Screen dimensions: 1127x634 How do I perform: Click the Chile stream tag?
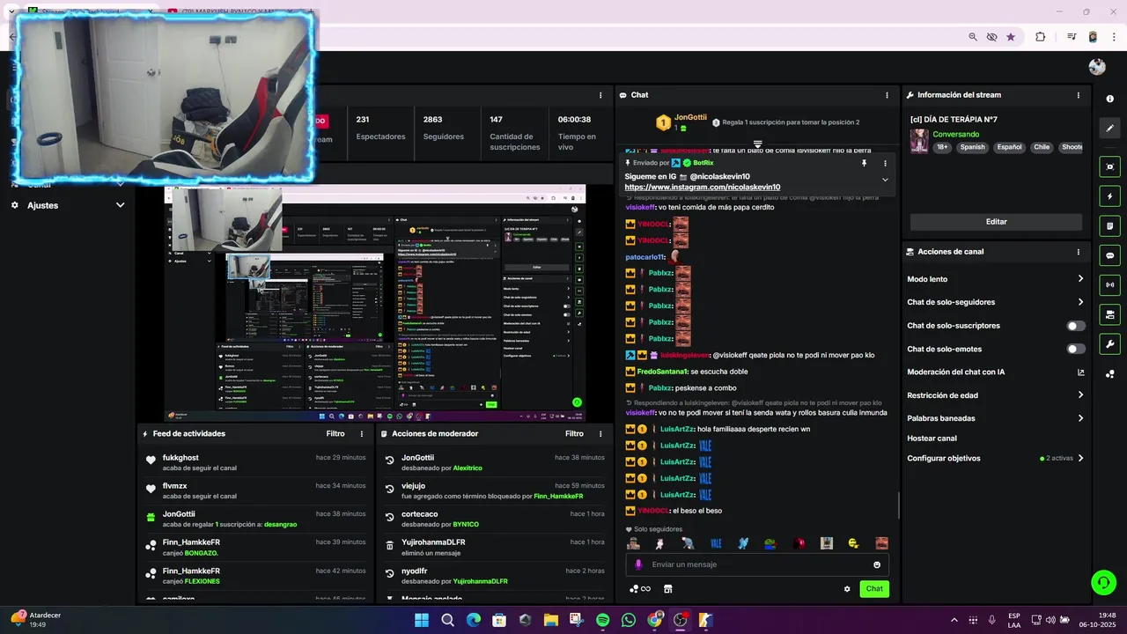pyautogui.click(x=1042, y=147)
